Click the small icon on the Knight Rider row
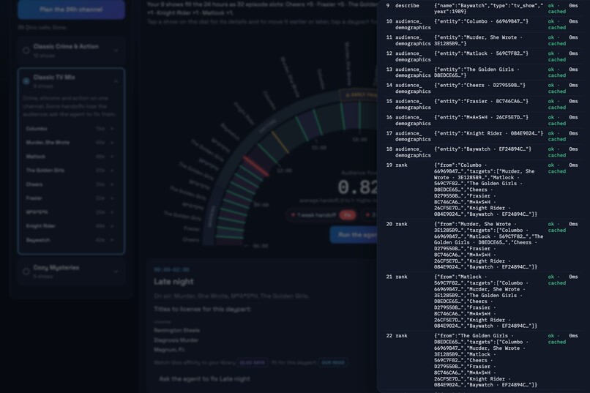 click(112, 226)
